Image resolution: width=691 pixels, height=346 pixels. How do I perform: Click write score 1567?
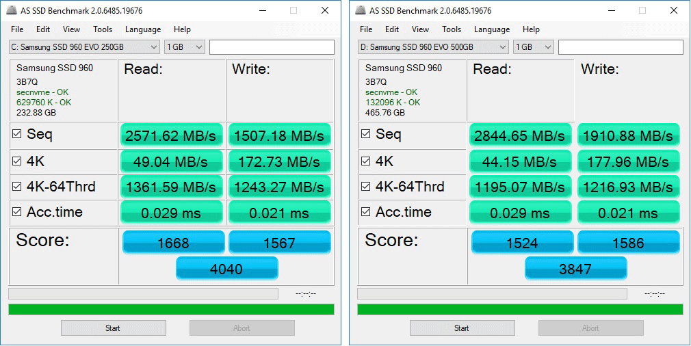pyautogui.click(x=279, y=242)
